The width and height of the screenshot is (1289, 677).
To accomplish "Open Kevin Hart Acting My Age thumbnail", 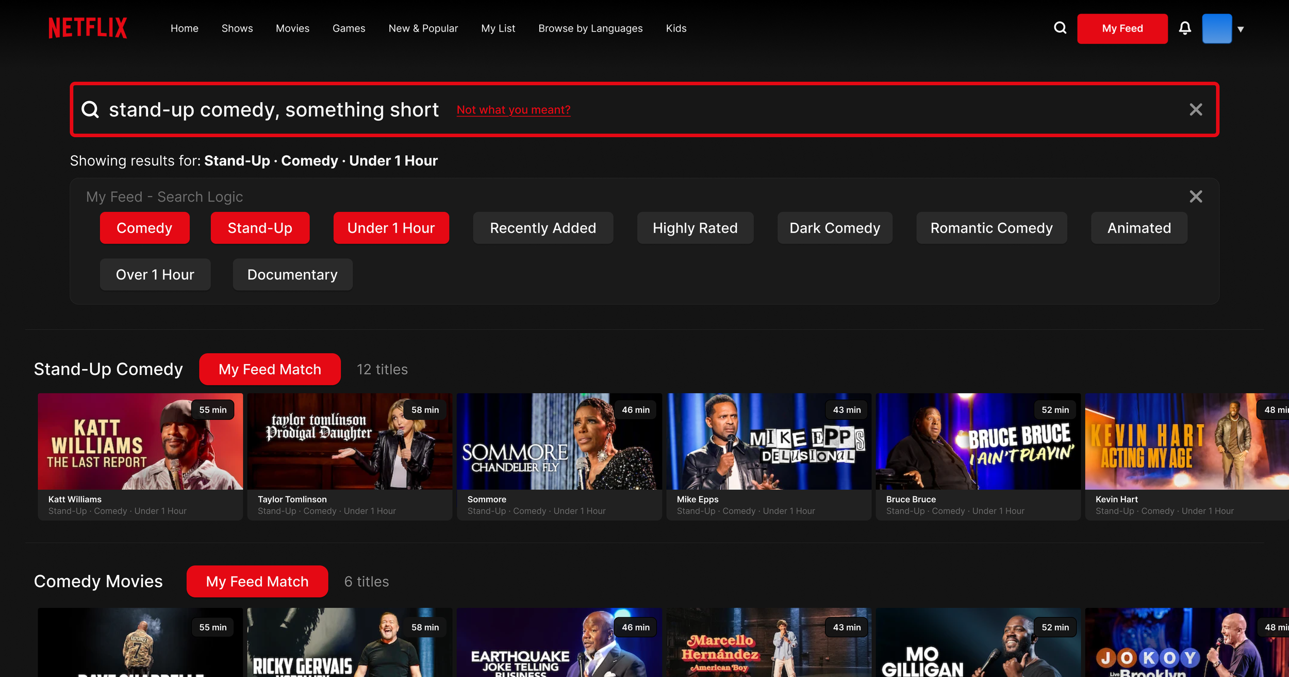I will pyautogui.click(x=1187, y=441).
